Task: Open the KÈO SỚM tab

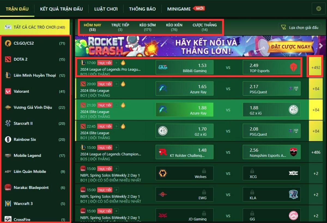Action: tap(147, 27)
